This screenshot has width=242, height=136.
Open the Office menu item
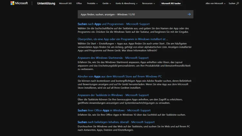click(79, 4)
